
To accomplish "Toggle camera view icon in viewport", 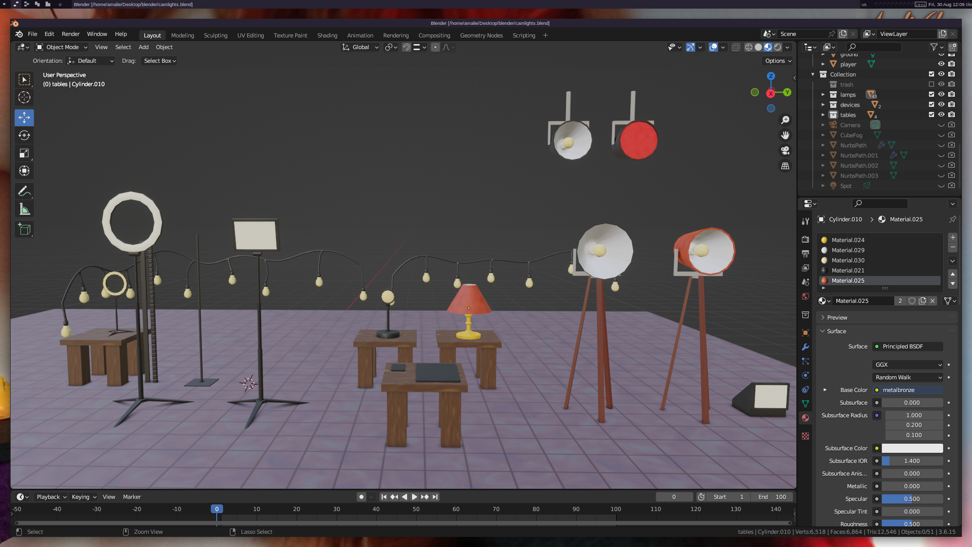I will click(785, 150).
